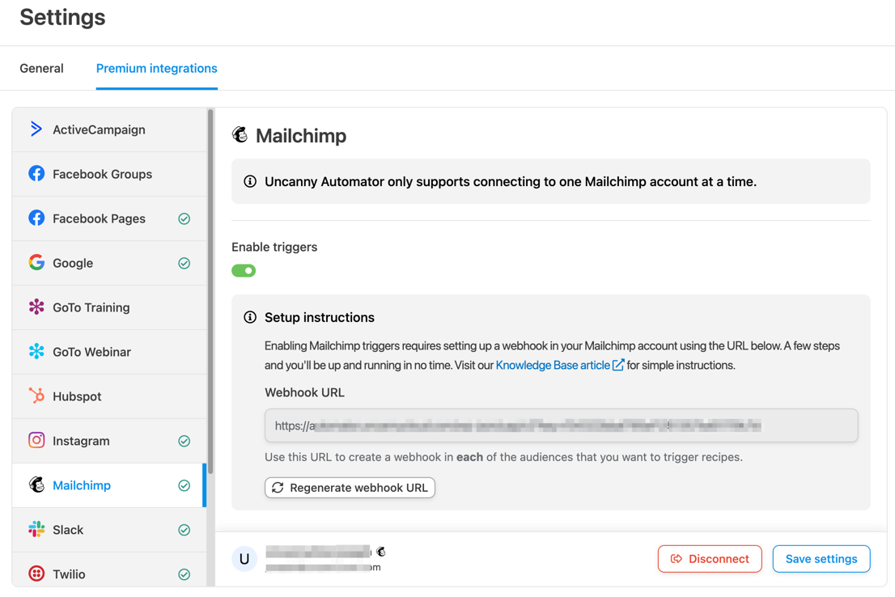The image size is (895, 597).
Task: Click the connected checkmark beside Twilio
Action: [x=184, y=574]
